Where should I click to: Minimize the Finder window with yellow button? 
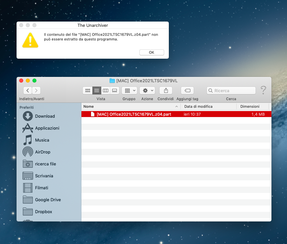(x=28, y=81)
